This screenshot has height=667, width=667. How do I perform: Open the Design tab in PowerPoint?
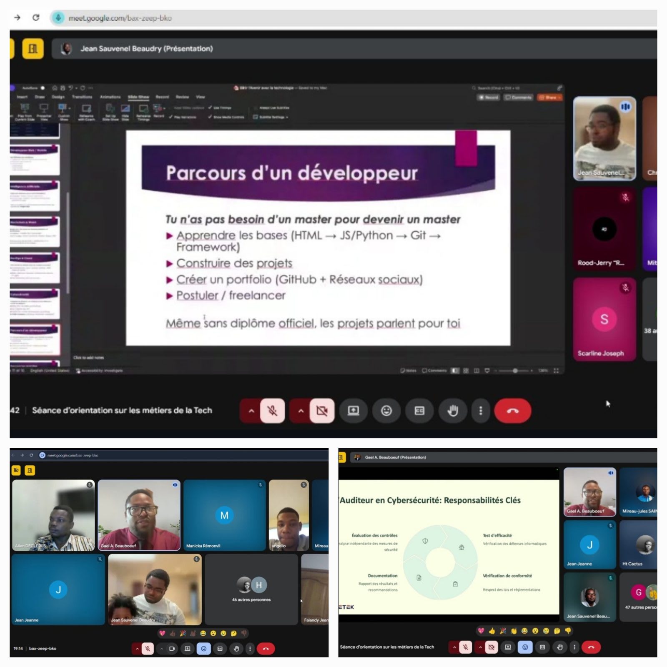58,97
